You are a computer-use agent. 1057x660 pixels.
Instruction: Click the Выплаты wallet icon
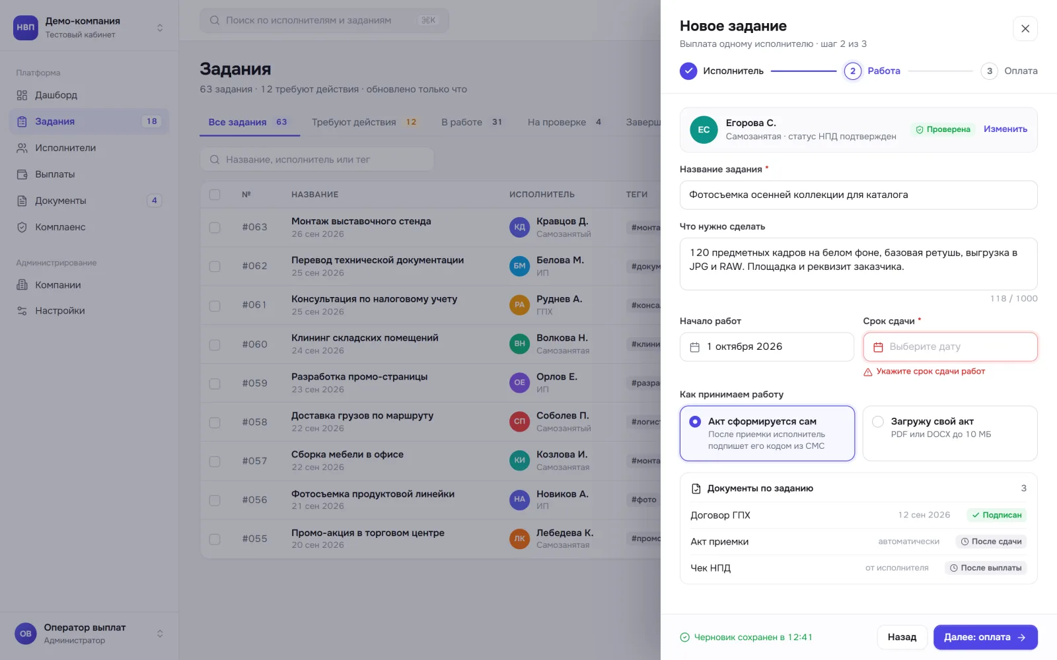22,174
